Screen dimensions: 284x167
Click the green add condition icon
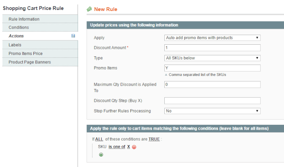tap(101, 155)
